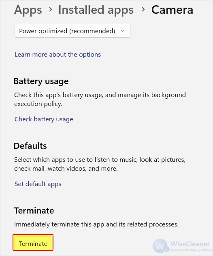This screenshot has width=213, height=256.
Task: Select the Defaults section heading
Action: (30, 146)
